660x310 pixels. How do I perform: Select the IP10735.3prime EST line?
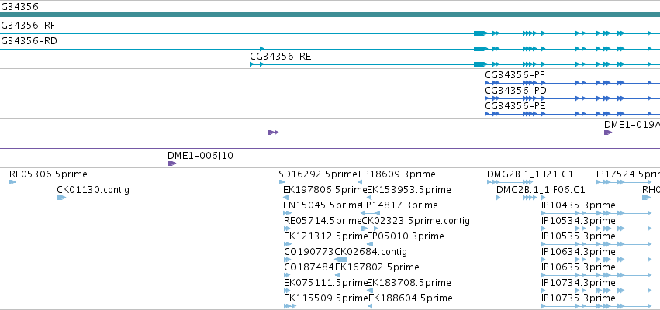click(x=596, y=306)
